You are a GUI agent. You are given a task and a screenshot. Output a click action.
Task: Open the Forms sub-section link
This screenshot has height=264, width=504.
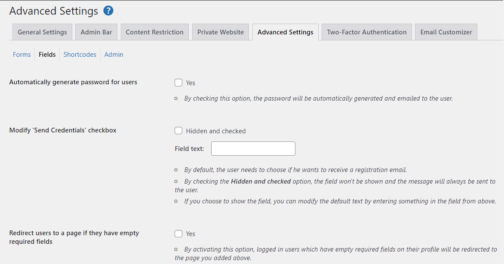(x=22, y=54)
